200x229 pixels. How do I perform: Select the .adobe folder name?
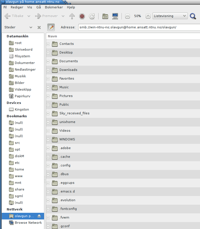coord(65,148)
